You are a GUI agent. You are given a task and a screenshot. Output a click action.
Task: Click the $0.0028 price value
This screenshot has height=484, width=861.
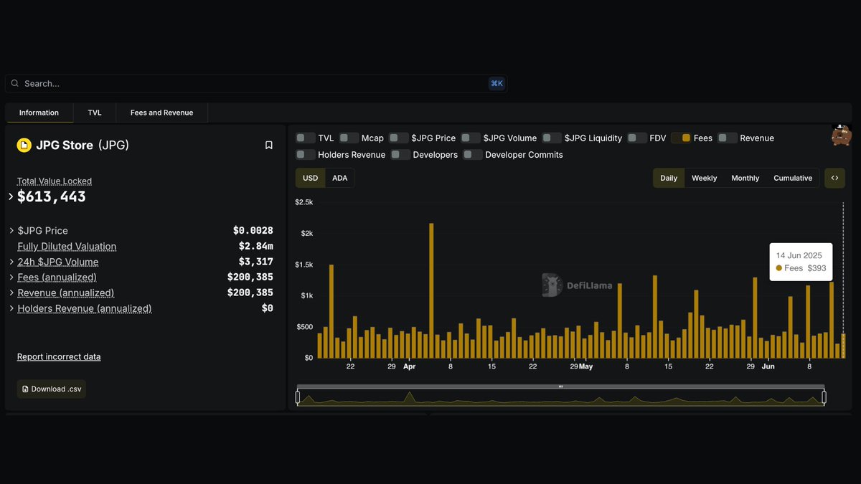[x=253, y=230]
